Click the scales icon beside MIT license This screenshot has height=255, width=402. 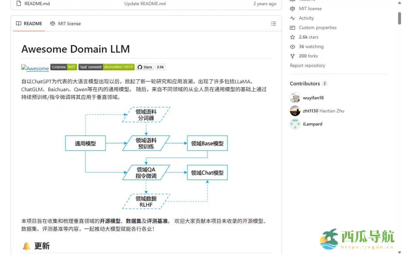coord(52,24)
